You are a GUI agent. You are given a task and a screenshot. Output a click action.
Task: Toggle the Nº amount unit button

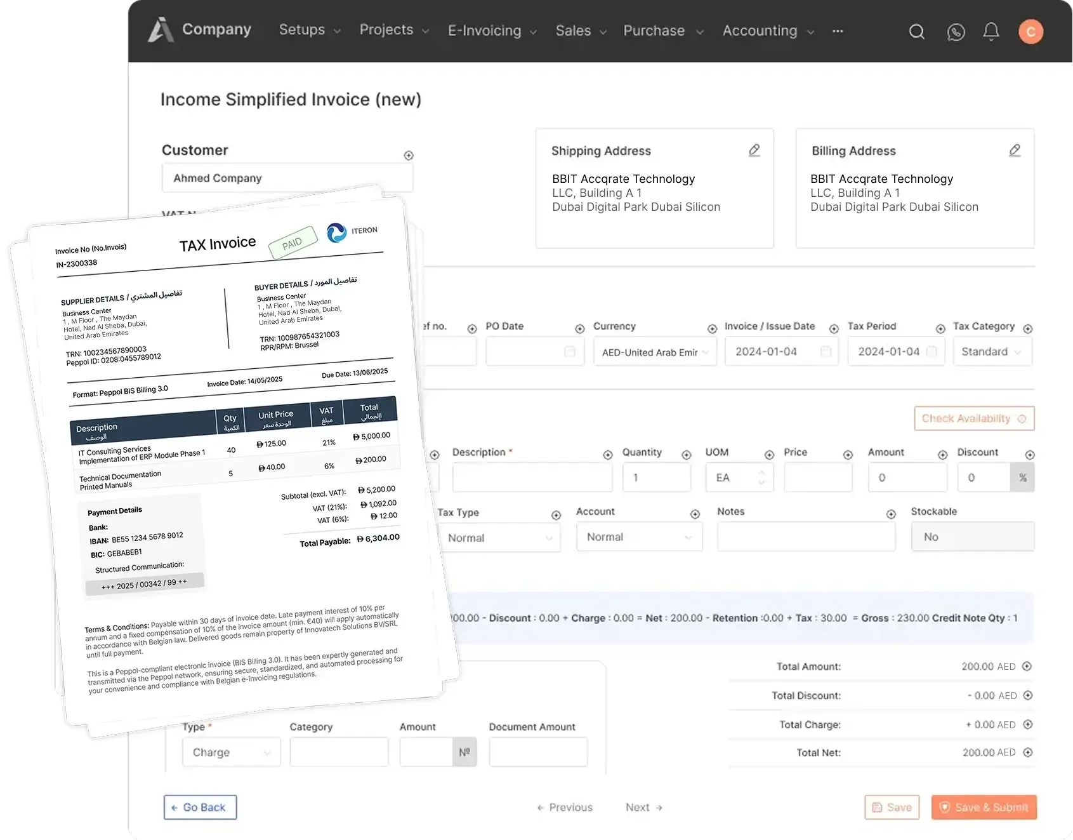464,752
